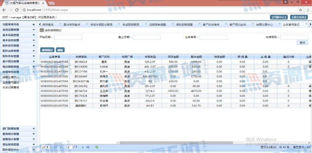Open 收支记录查询 in the sidebar
Viewport: 312px width, 153px height.
point(11,87)
